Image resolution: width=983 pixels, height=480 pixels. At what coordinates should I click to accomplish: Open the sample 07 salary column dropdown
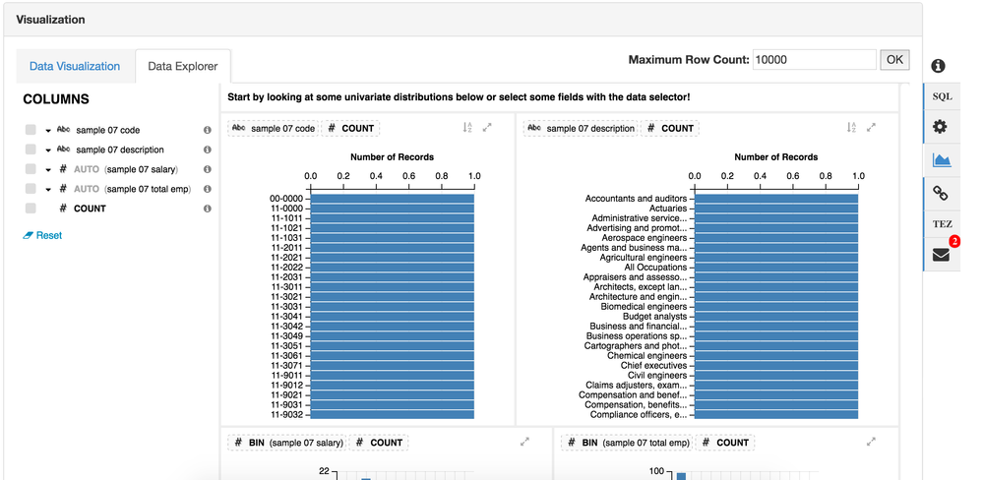click(47, 169)
